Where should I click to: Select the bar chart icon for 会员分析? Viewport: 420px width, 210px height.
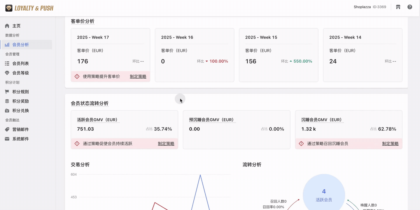pos(7,45)
